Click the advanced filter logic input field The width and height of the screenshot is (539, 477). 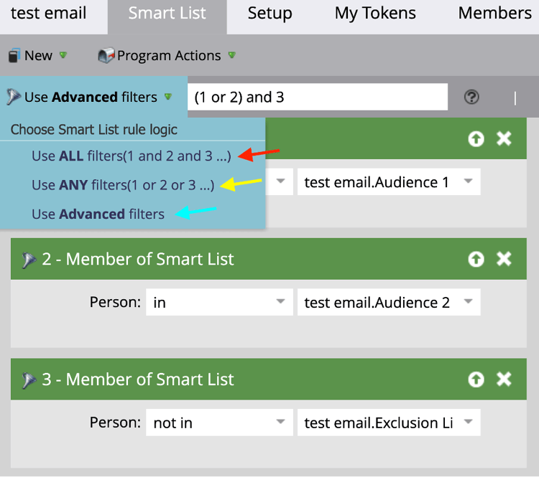[317, 97]
